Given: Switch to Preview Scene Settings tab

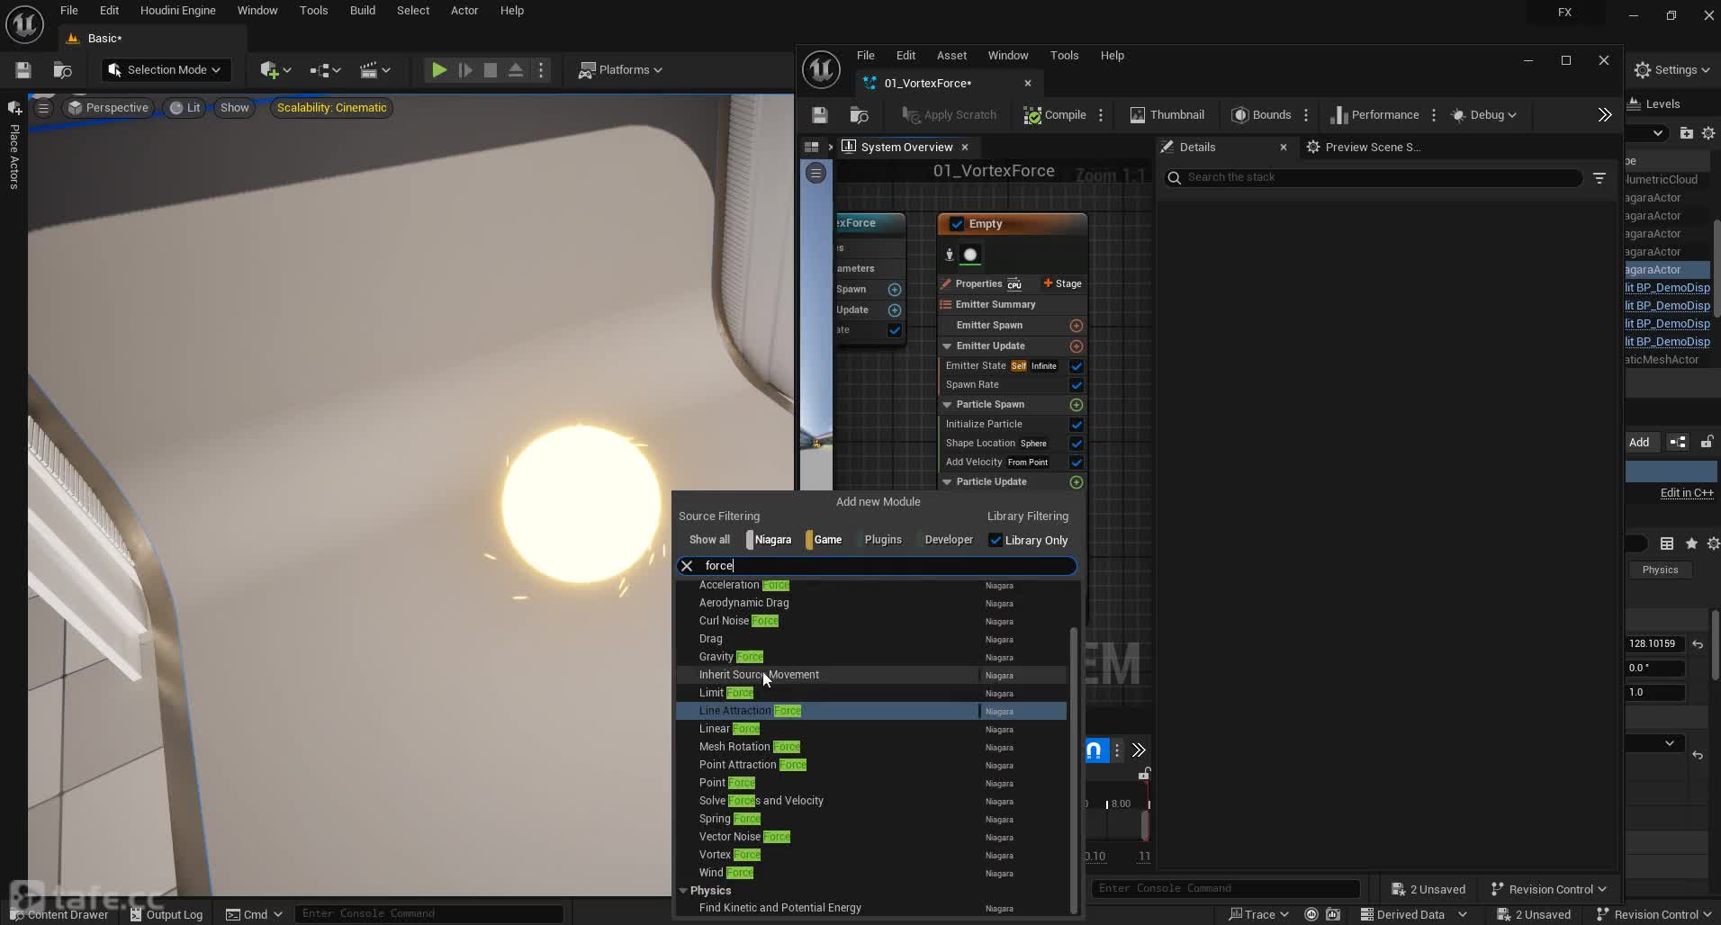Looking at the screenshot, I should click(1364, 148).
